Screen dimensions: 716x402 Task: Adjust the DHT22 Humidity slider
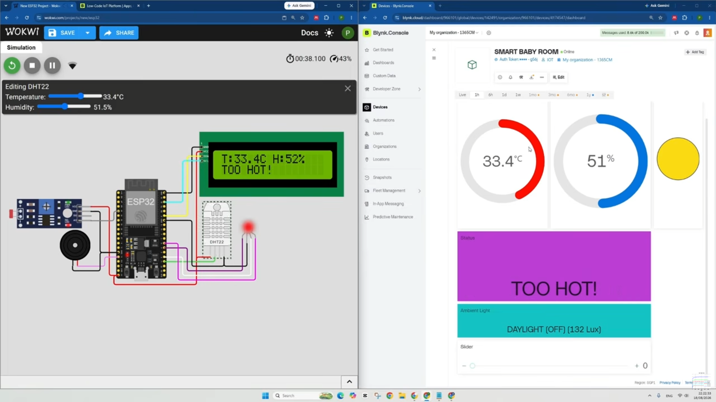point(64,106)
